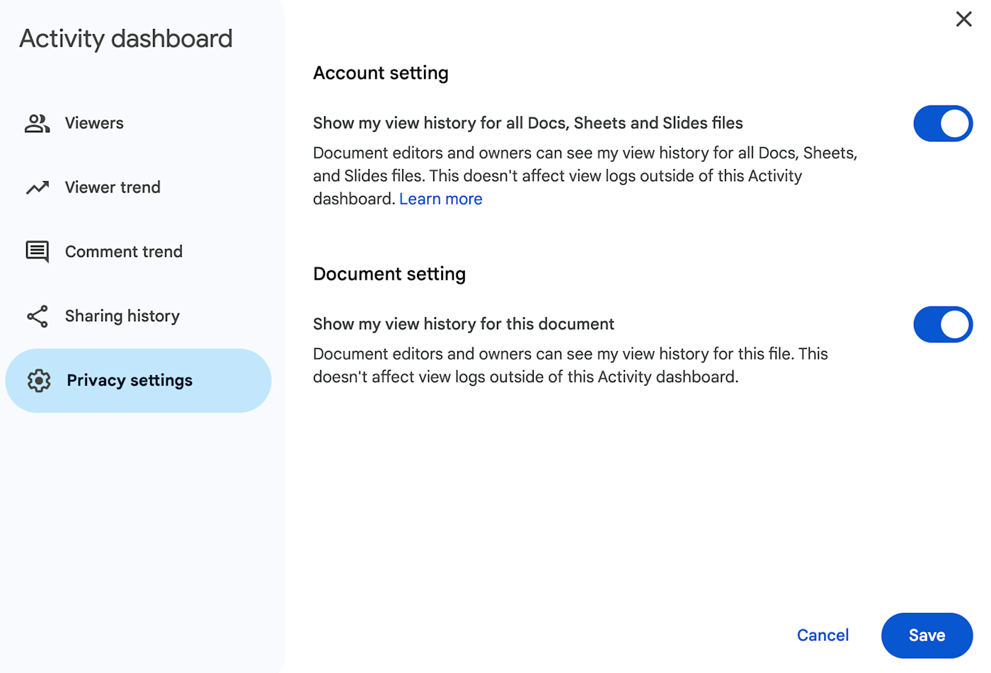The width and height of the screenshot is (991, 673).
Task: Go to Comment trend label
Action: pos(124,252)
